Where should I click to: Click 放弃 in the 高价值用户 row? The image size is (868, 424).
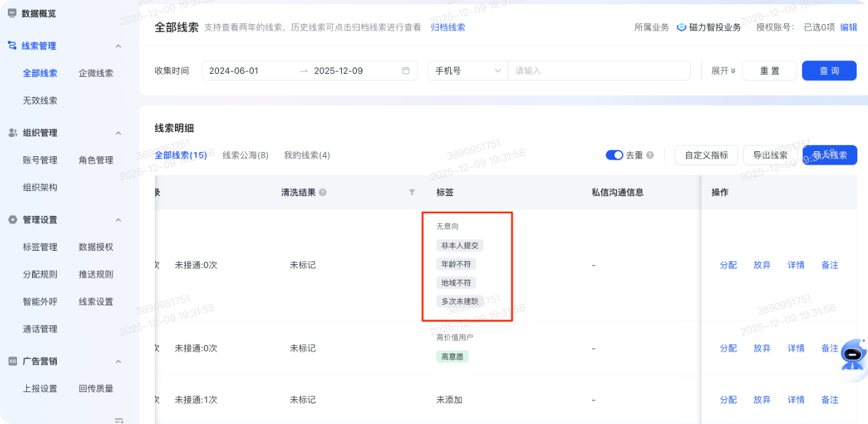coord(762,348)
